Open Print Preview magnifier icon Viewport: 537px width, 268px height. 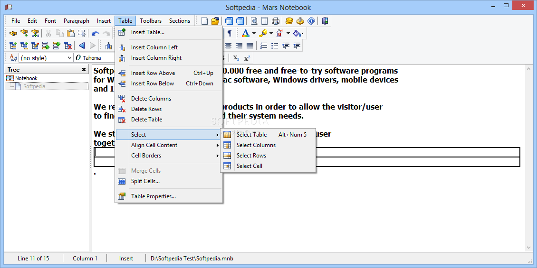(x=254, y=21)
